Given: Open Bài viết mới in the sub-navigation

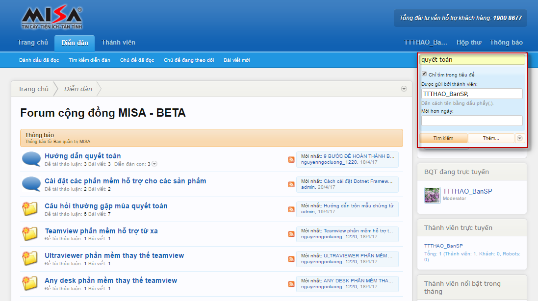Looking at the screenshot, I should (236, 60).
